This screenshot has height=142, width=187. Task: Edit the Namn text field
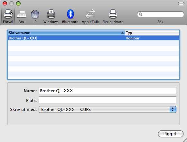coord(107,91)
